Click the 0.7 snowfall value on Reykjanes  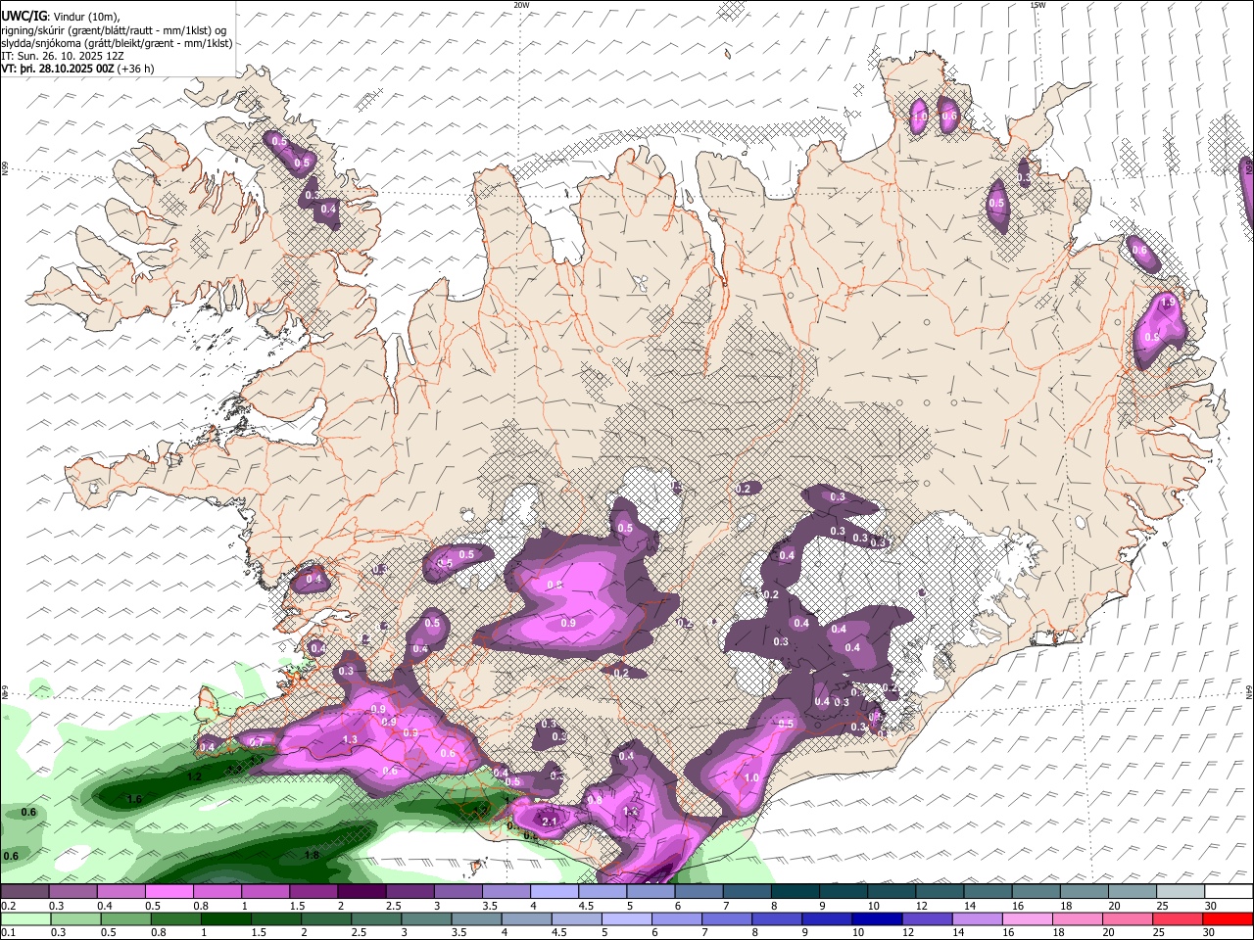click(257, 741)
